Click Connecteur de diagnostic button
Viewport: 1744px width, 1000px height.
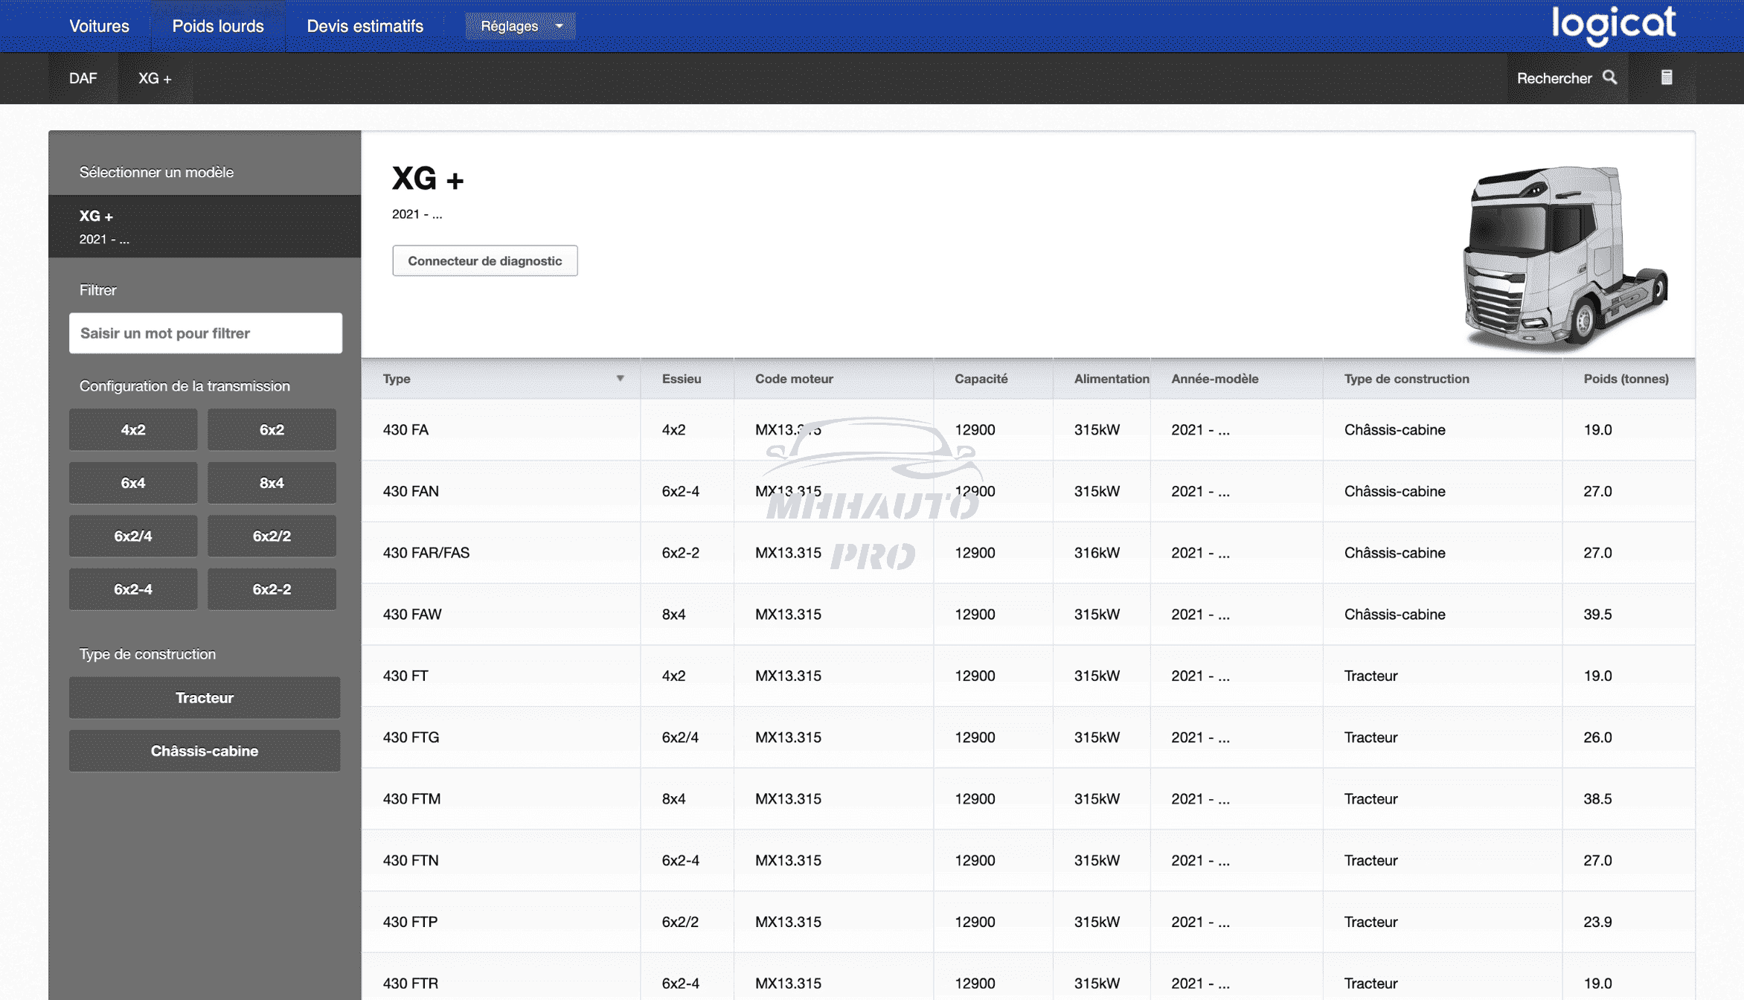(x=484, y=260)
